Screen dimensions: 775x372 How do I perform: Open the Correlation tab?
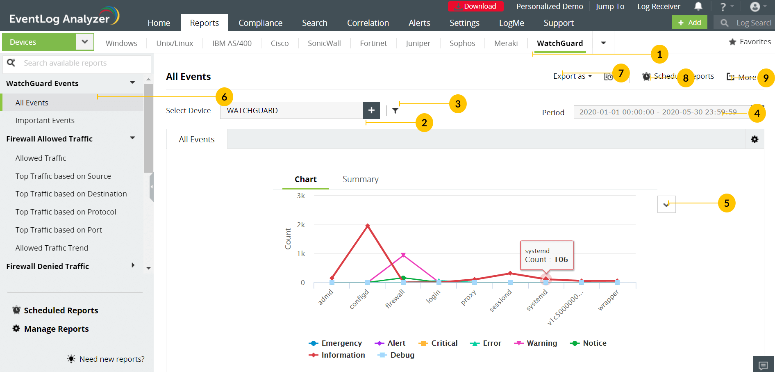tap(368, 23)
